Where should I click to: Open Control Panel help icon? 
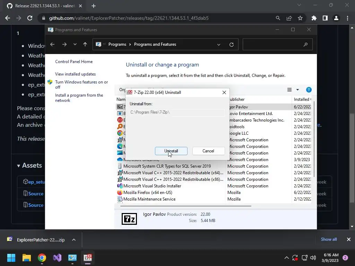309,90
